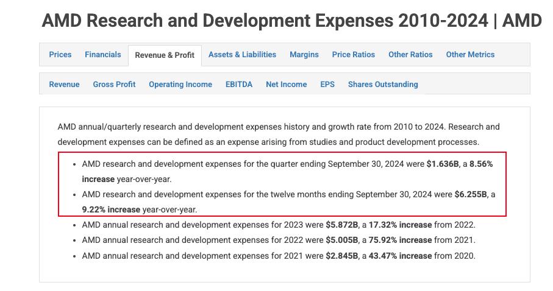View the Price Ratios tab
The width and height of the screenshot is (553, 291).
(354, 55)
